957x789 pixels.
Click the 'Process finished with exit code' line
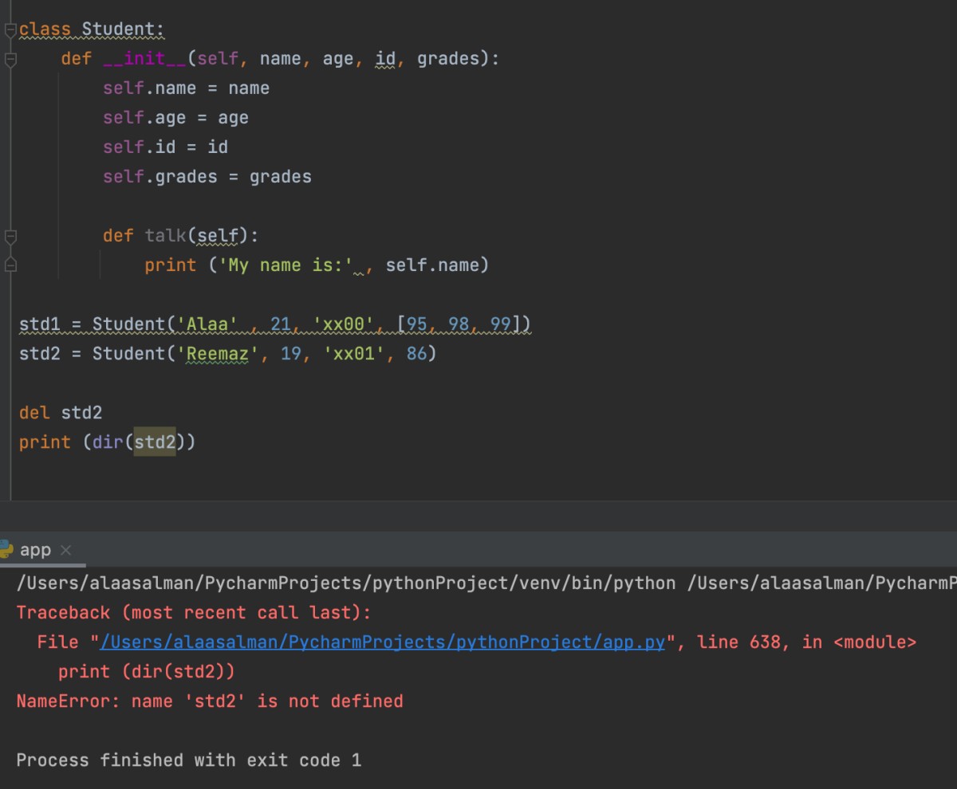(188, 760)
